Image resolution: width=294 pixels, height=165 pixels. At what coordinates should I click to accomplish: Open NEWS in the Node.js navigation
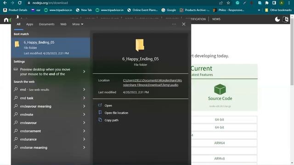216,19
